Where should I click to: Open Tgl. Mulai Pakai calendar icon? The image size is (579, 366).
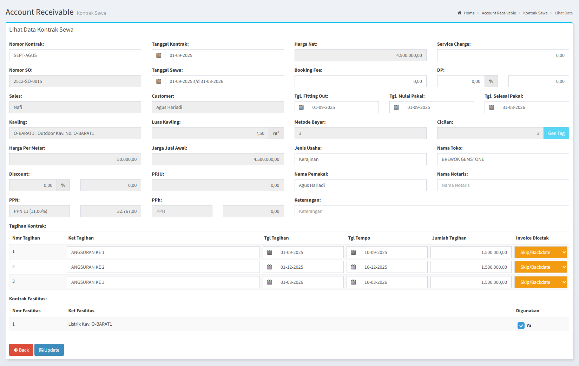click(x=396, y=107)
